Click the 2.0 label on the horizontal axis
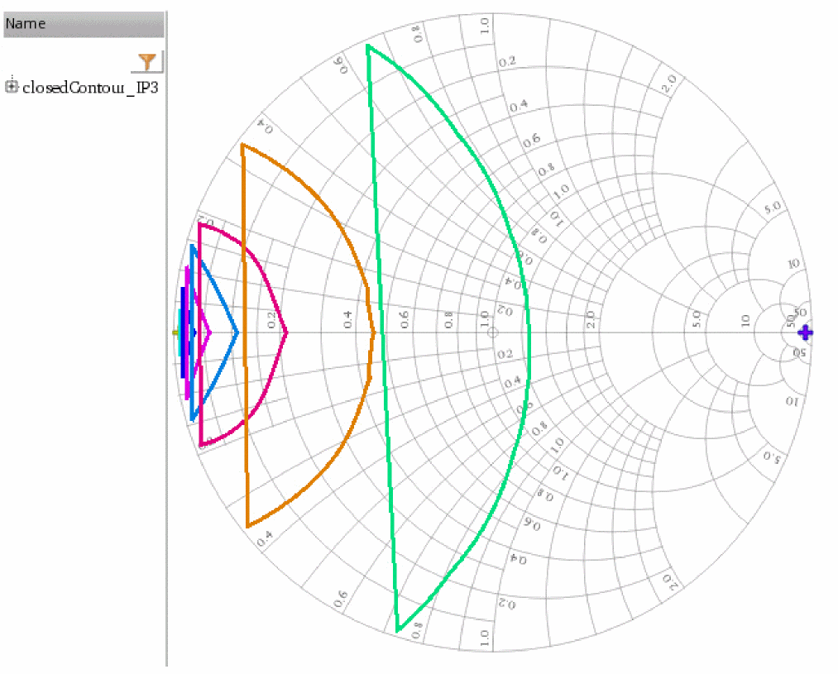This screenshot has width=838, height=674. (591, 319)
